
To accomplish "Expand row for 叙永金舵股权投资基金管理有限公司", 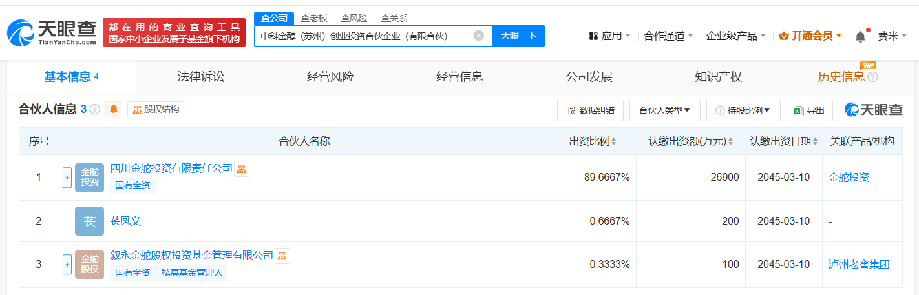I will pyautogui.click(x=67, y=264).
